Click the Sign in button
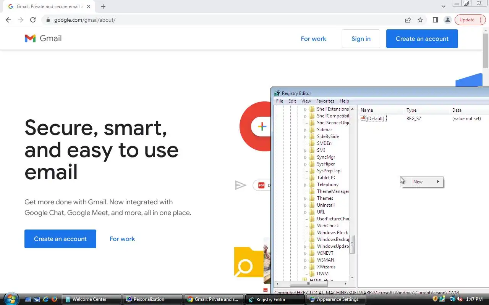 pos(361,39)
